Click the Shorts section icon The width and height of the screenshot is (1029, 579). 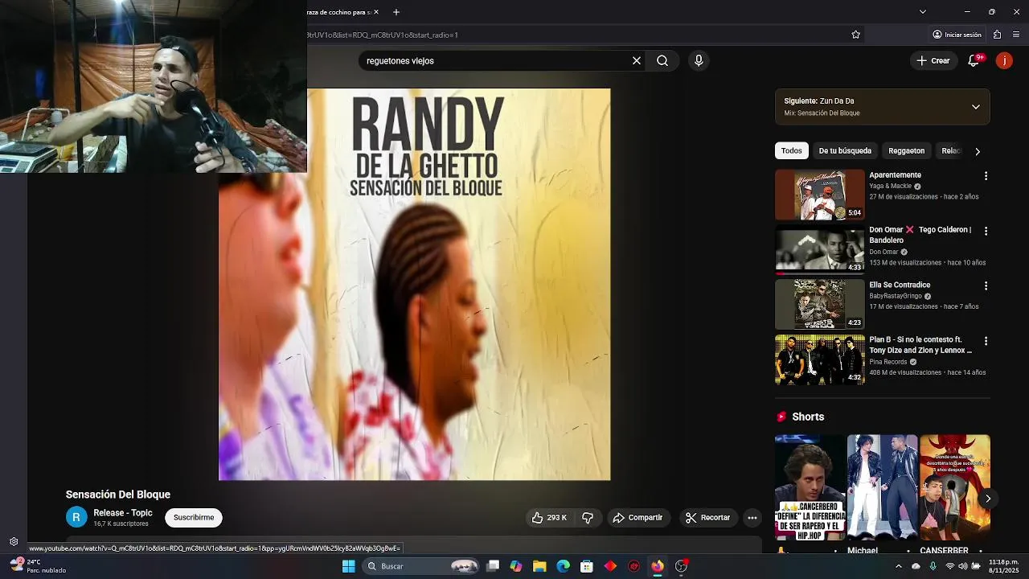coord(781,417)
